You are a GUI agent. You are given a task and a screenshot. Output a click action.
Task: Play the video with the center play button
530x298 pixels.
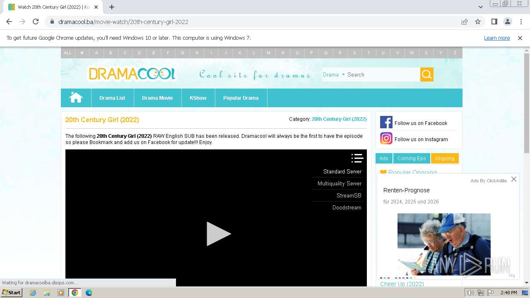point(218,234)
